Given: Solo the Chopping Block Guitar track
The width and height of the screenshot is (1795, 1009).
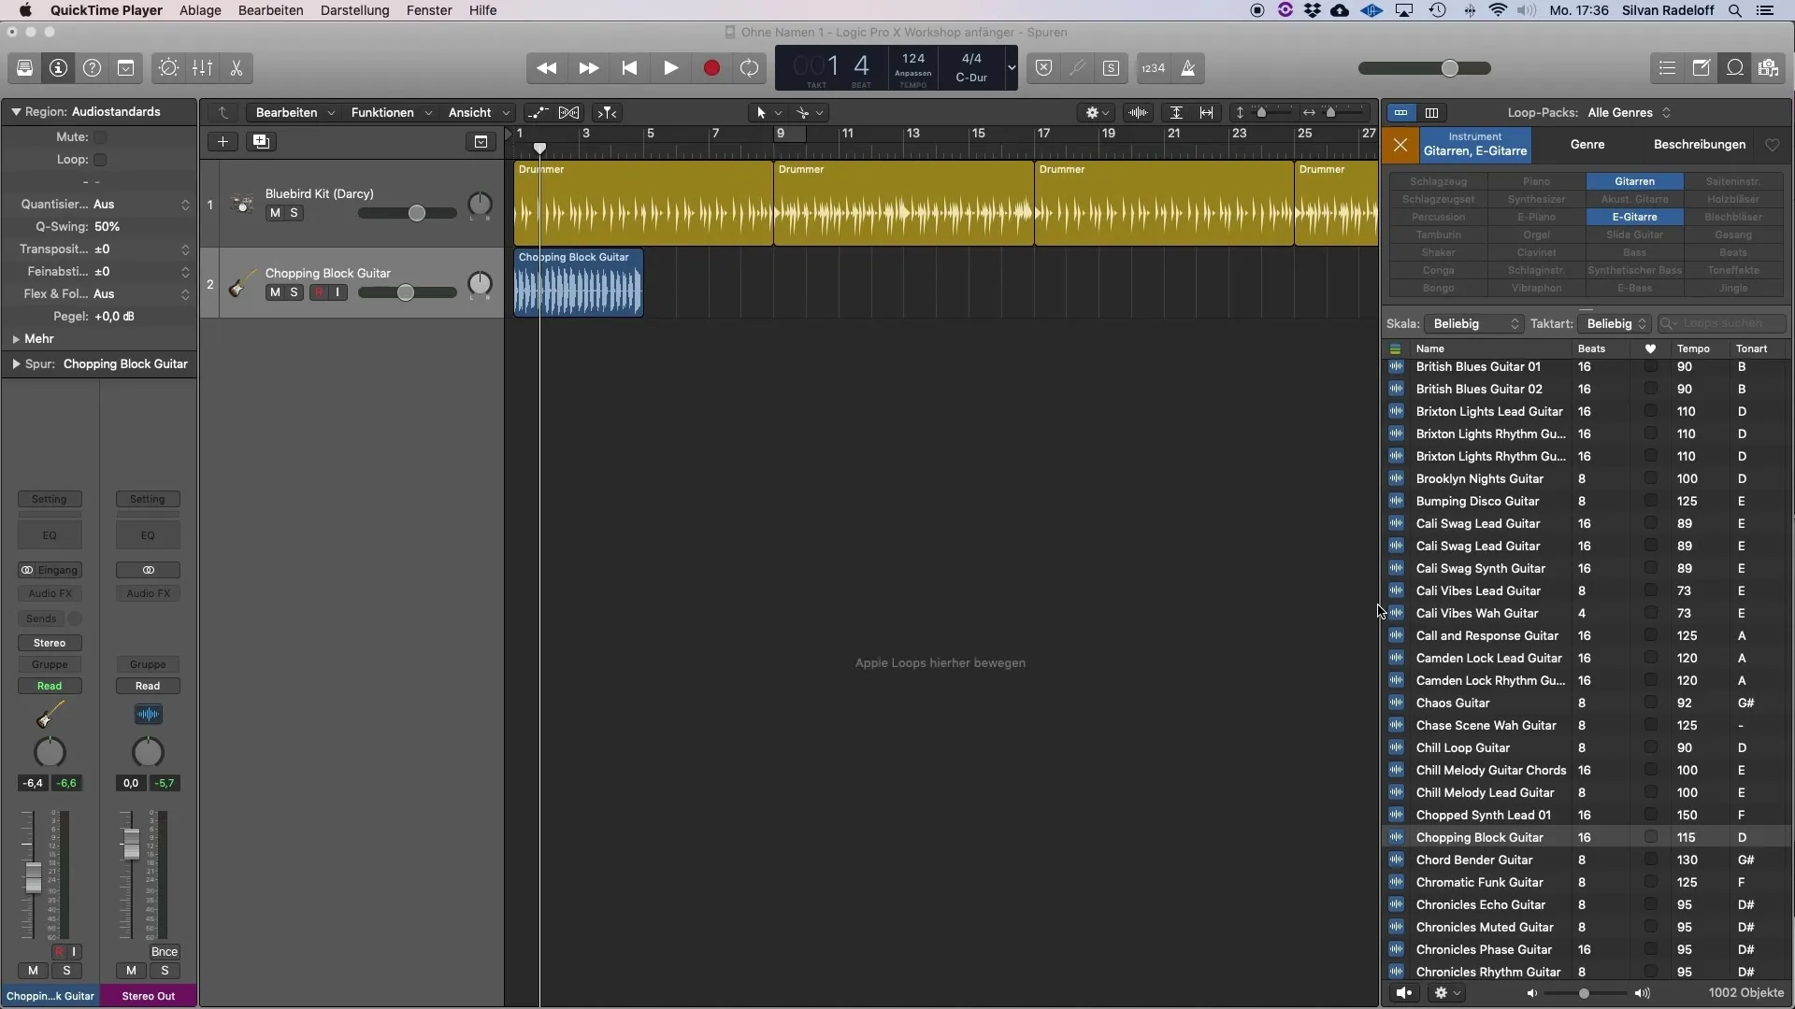Looking at the screenshot, I should tap(294, 292).
